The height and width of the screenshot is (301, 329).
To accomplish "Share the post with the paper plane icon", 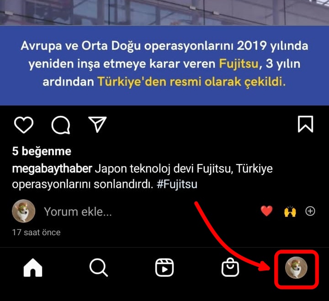I will (98, 124).
